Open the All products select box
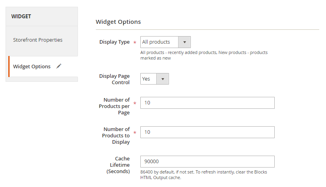 coord(159,42)
